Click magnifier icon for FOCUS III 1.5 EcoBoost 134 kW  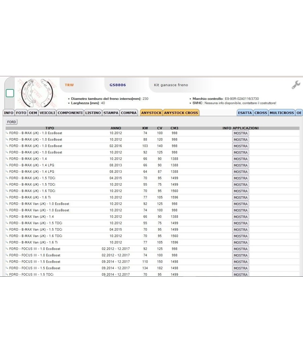(7, 268)
